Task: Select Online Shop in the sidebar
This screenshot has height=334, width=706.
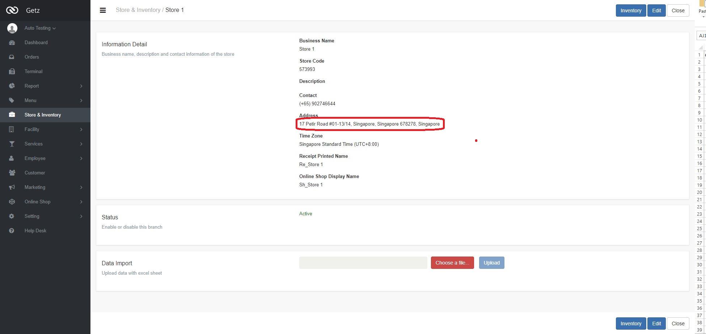Action: tap(38, 202)
